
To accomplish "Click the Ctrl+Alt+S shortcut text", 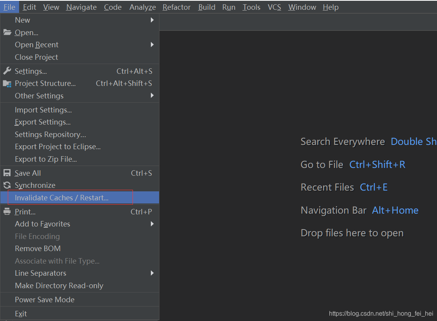I will pyautogui.click(x=134, y=71).
